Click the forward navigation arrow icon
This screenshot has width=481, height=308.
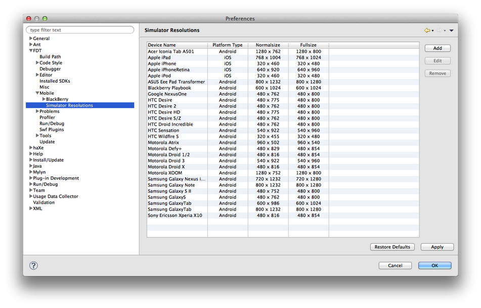click(x=439, y=30)
